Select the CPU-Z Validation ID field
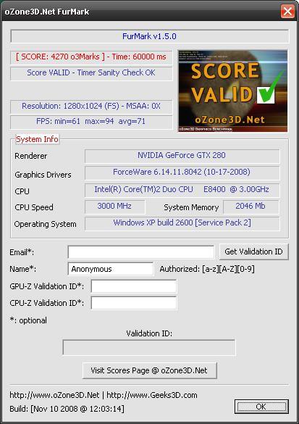The image size is (299, 424). 134,303
